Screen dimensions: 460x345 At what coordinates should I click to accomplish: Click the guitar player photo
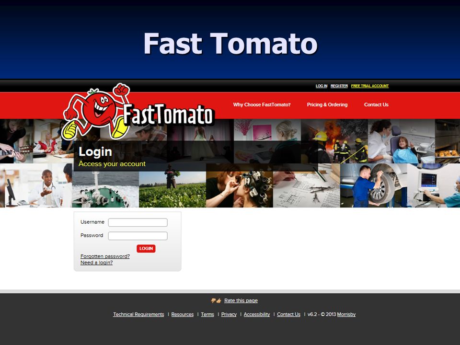[x=16, y=141]
